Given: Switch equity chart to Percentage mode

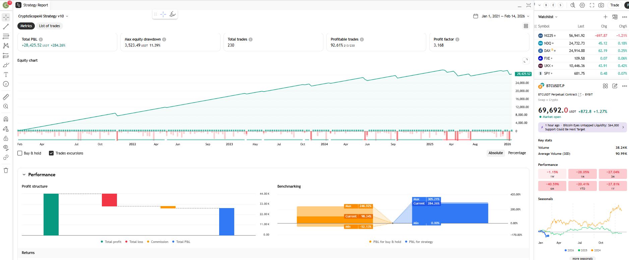Looking at the screenshot, I should 517,153.
